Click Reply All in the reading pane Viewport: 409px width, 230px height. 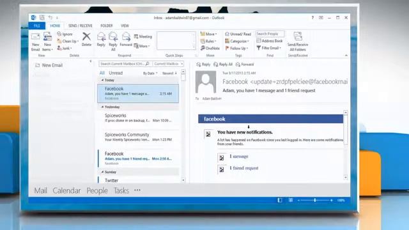223,65
